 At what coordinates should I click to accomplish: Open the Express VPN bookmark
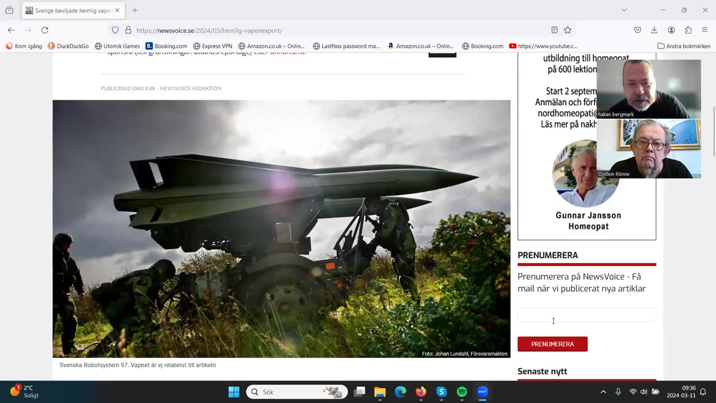pos(213,46)
